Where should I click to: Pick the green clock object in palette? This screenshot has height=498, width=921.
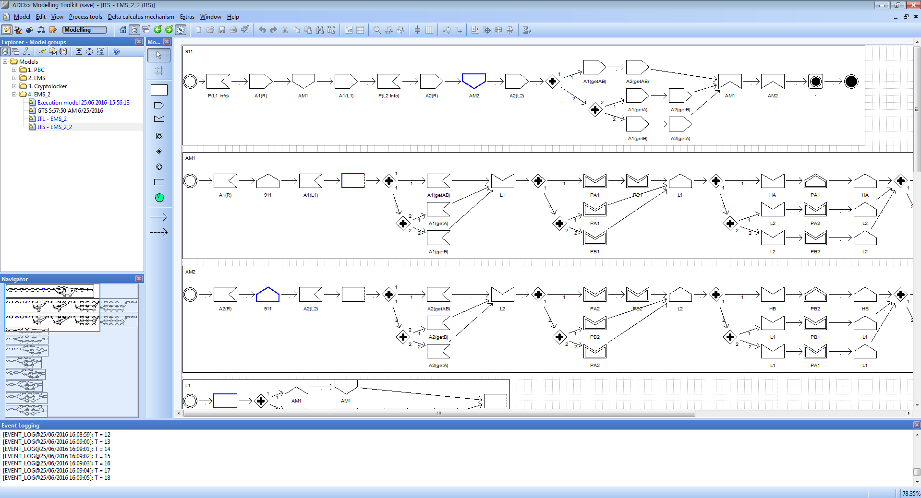[159, 198]
